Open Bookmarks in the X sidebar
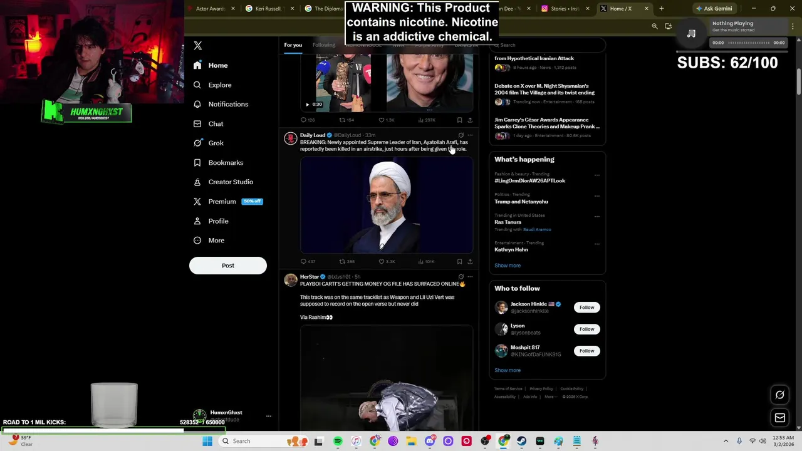802x451 pixels. tap(218, 163)
